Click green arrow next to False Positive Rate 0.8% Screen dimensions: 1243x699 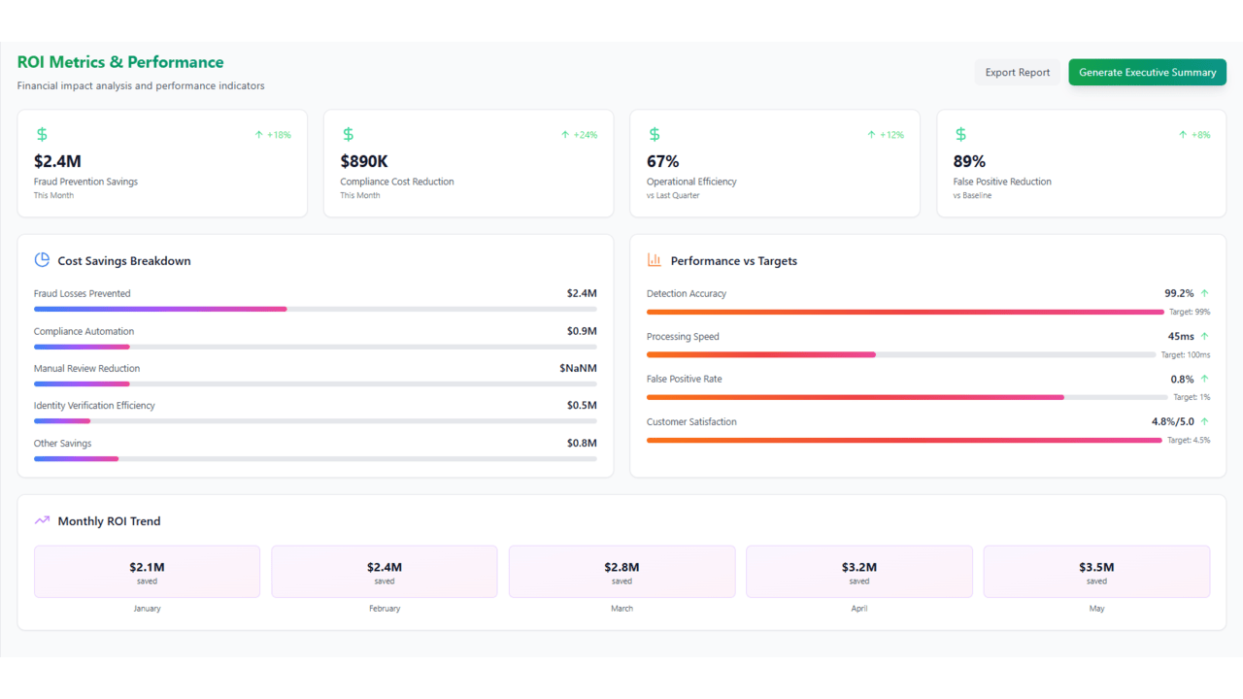coord(1204,379)
